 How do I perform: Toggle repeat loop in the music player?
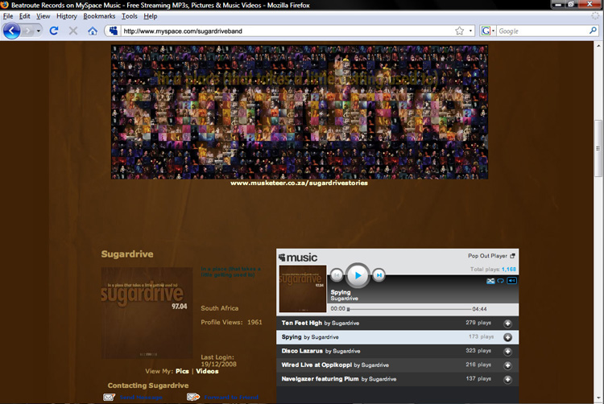tap(500, 281)
